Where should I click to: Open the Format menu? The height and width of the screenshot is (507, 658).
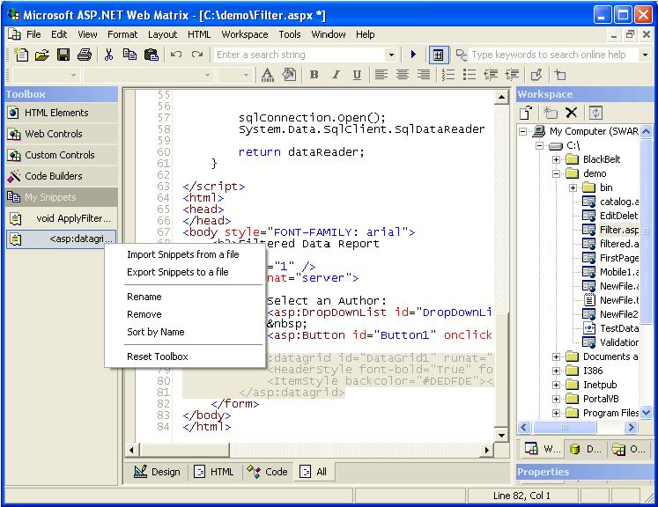tap(122, 34)
